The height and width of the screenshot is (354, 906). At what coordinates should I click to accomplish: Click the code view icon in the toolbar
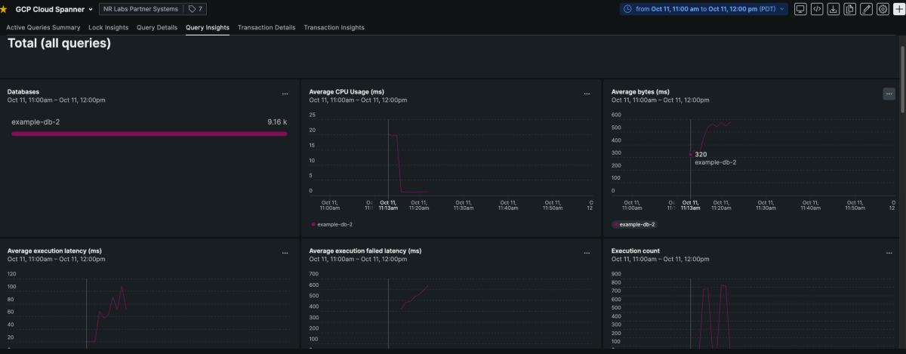pyautogui.click(x=816, y=9)
